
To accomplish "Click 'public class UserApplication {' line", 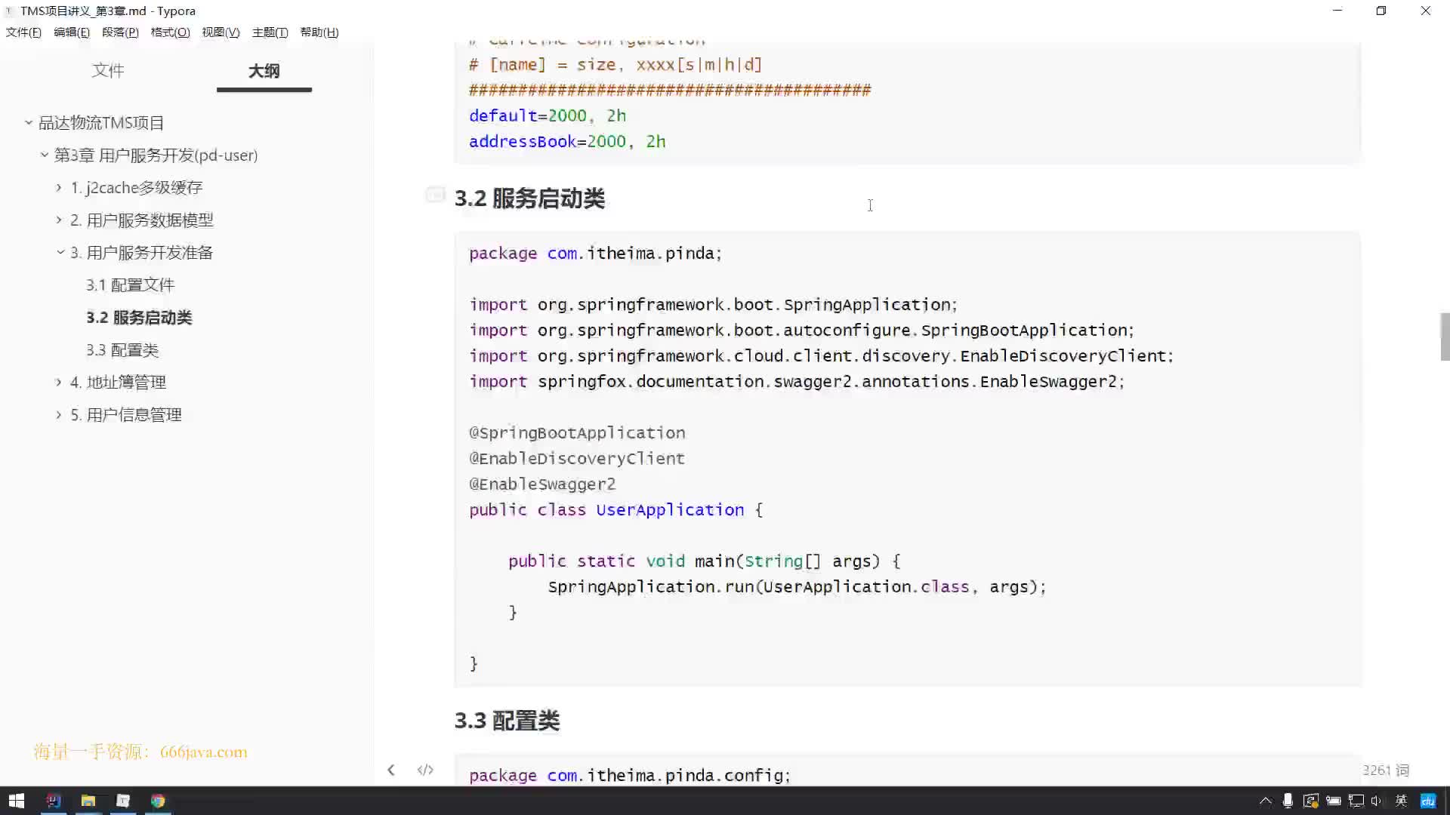I will [616, 509].
